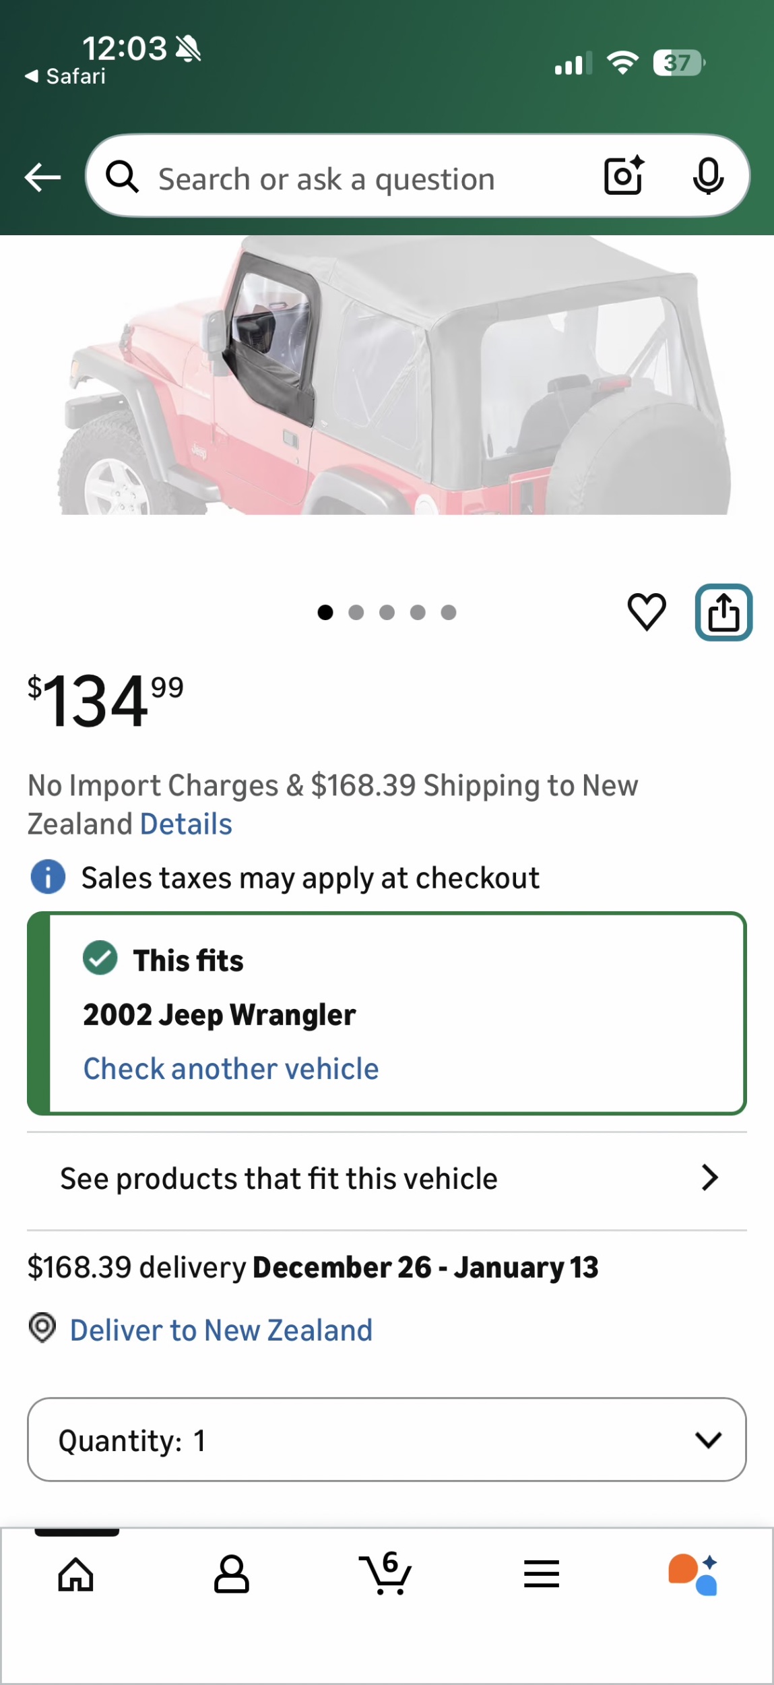Tap the delivery location pin icon
The height and width of the screenshot is (1685, 774).
pyautogui.click(x=42, y=1328)
